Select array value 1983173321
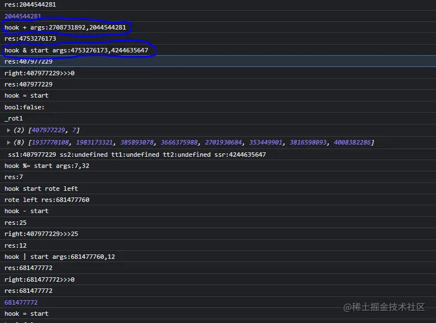 coord(94,142)
